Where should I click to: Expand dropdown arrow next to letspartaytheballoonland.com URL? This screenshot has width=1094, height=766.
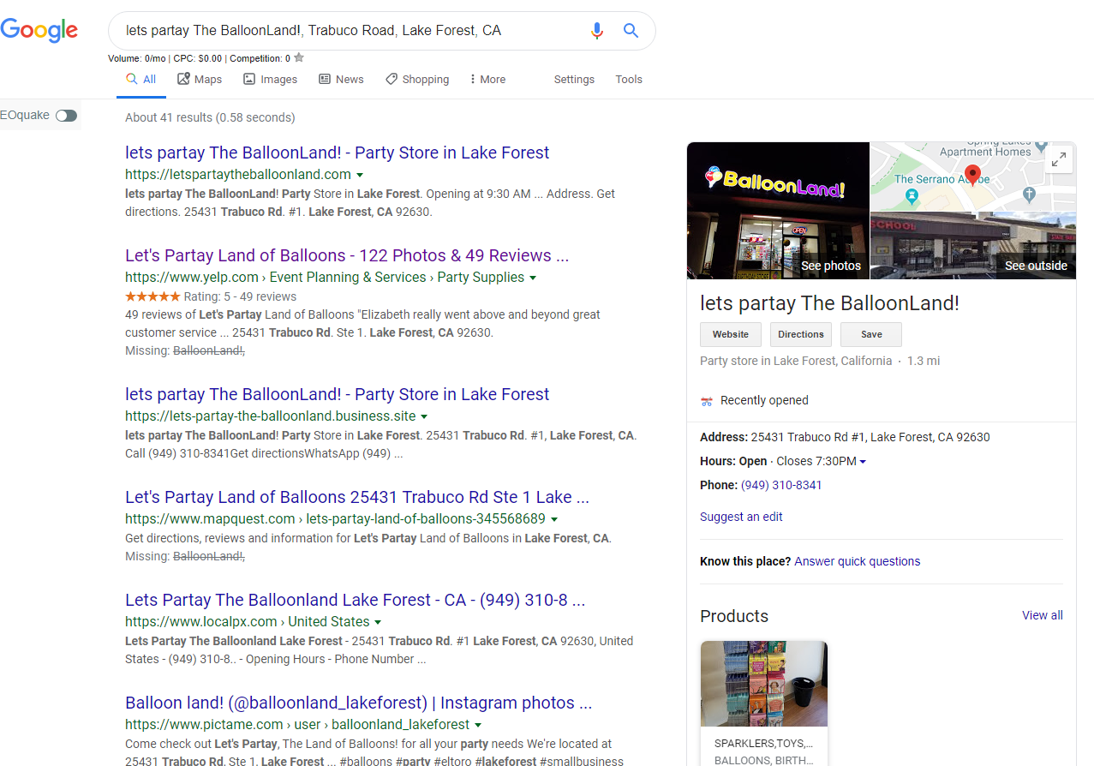pos(360,175)
